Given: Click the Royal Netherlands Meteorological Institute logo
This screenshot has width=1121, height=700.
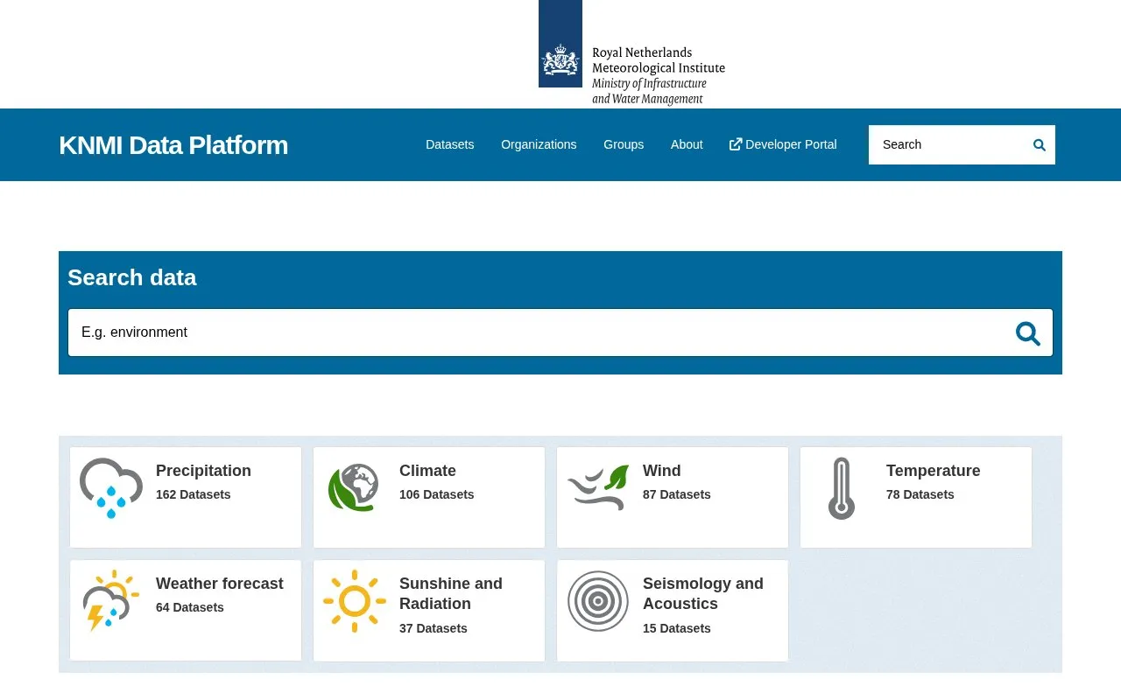Looking at the screenshot, I should (632, 53).
